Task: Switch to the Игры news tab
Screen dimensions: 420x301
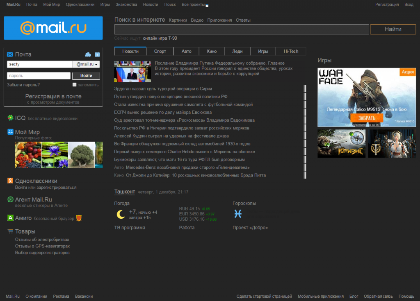Action: (x=263, y=51)
